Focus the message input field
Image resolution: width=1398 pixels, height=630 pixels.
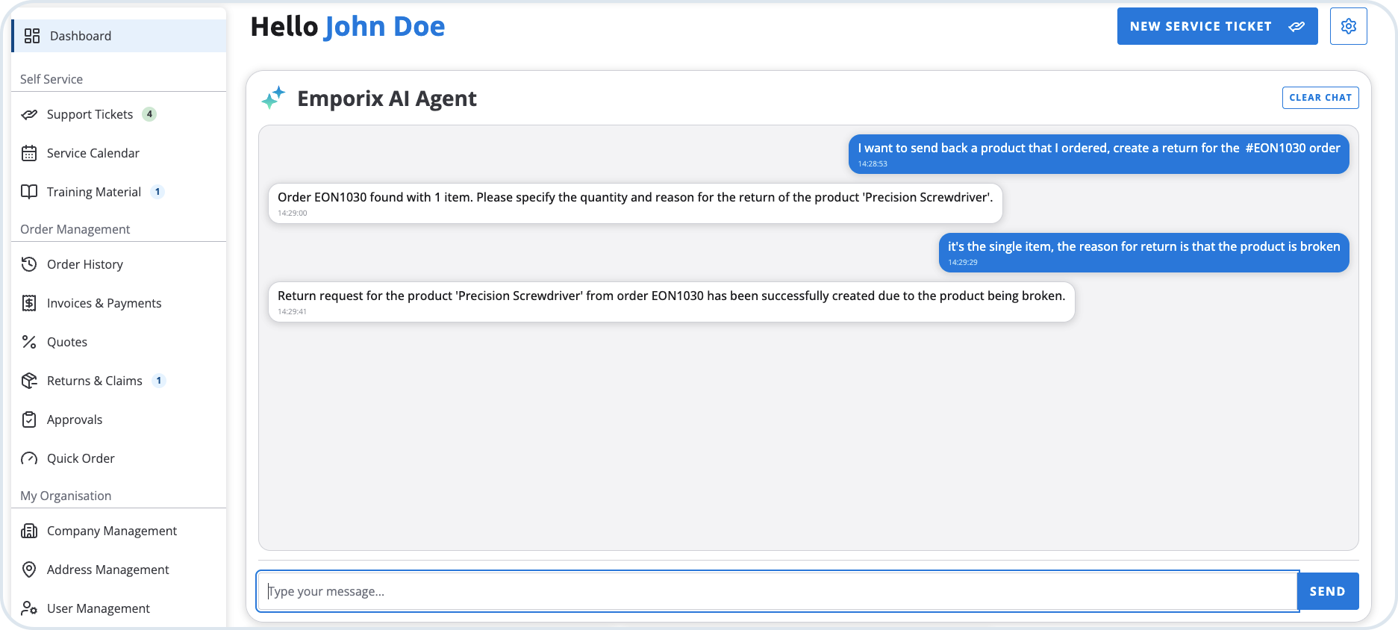click(x=776, y=591)
